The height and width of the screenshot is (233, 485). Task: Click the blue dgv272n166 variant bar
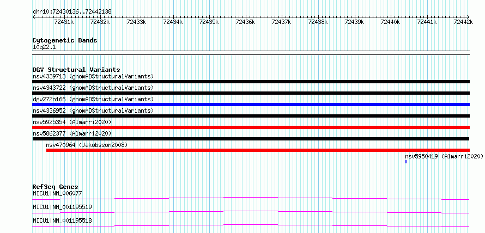click(251, 105)
